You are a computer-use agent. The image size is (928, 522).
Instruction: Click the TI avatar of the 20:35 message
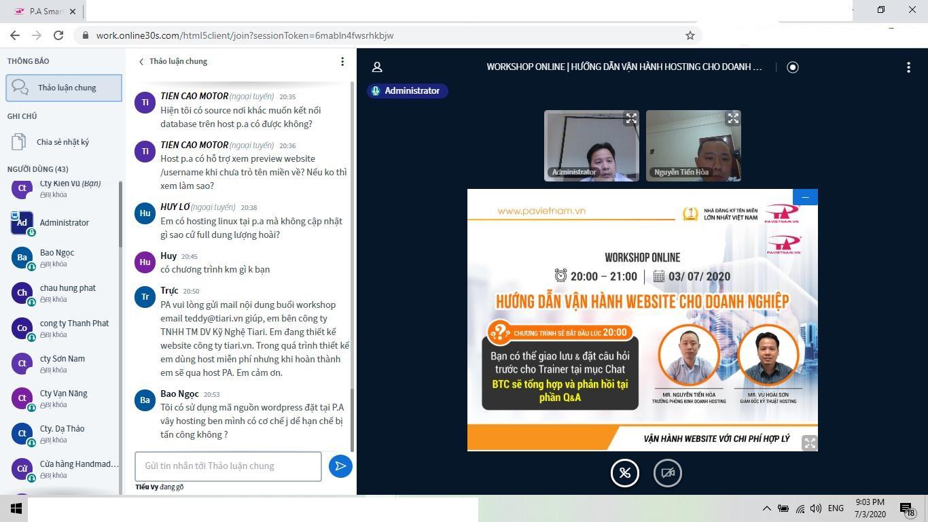tap(145, 103)
